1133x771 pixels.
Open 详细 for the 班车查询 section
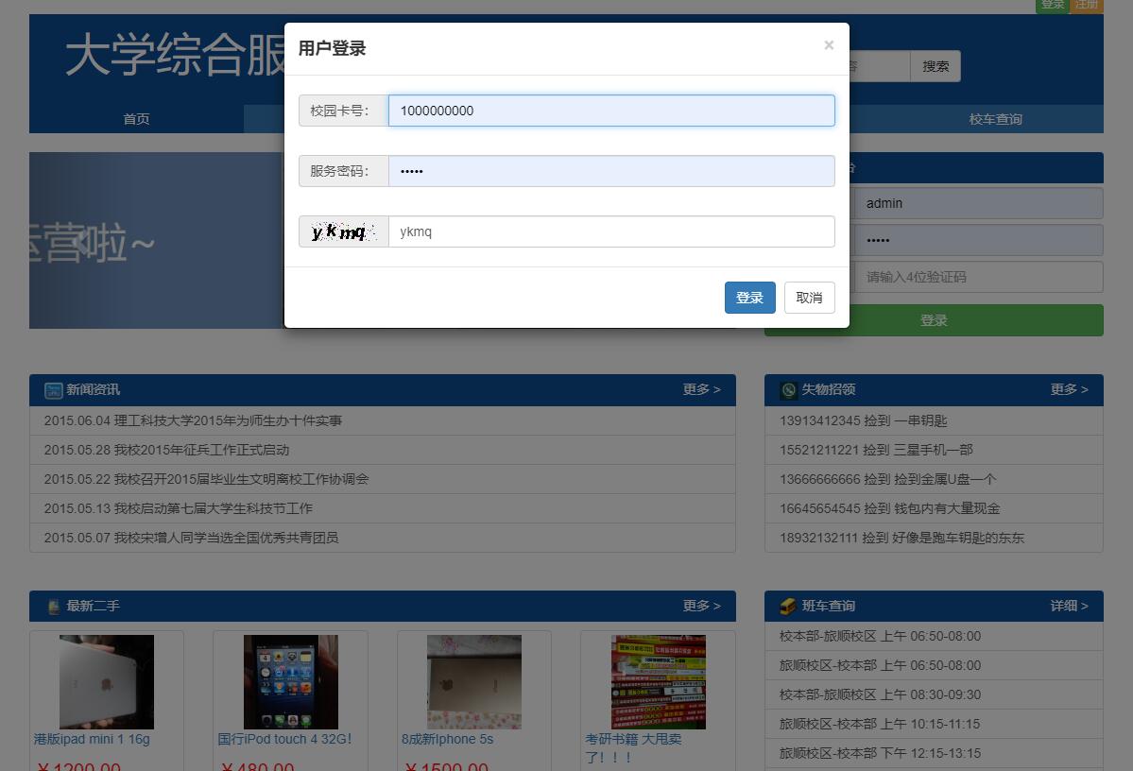1067,606
